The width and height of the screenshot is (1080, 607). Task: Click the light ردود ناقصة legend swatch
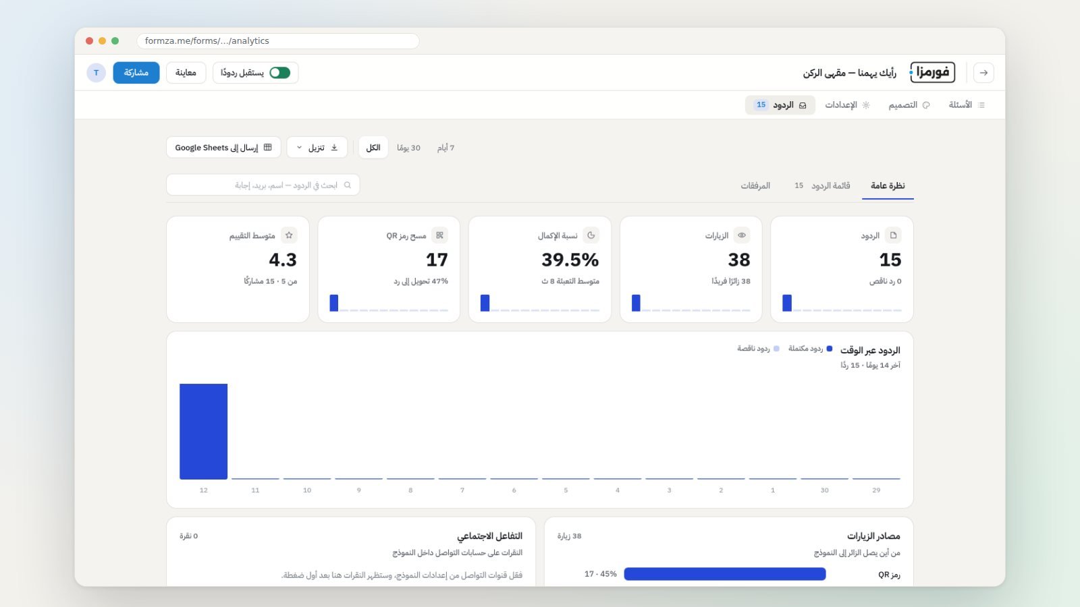(x=776, y=349)
